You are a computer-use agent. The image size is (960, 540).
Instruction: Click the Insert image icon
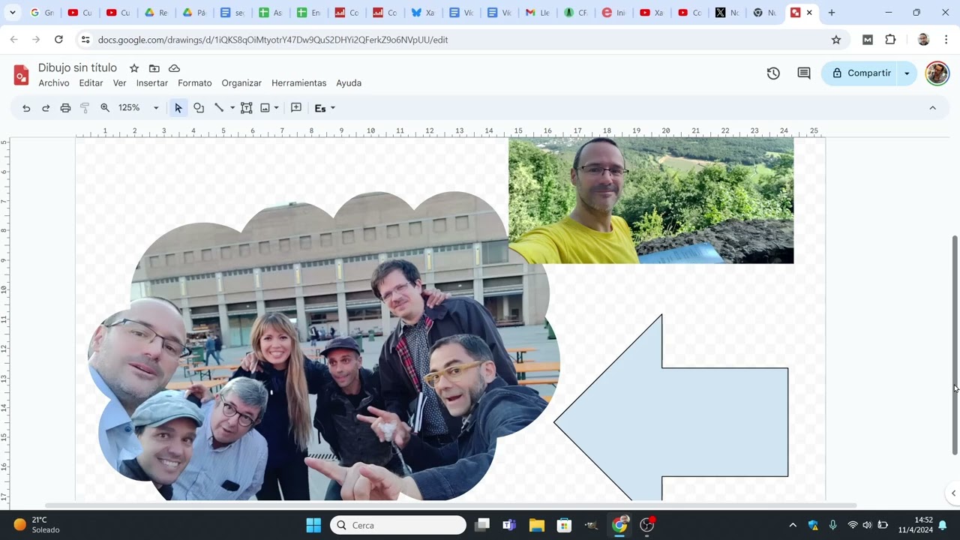click(x=265, y=108)
